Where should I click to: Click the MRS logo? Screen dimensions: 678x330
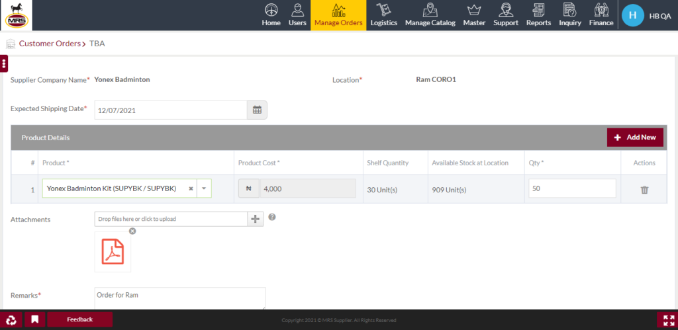pyautogui.click(x=17, y=15)
